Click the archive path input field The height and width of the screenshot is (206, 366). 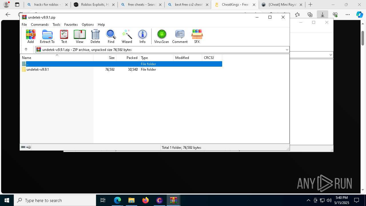162,49
